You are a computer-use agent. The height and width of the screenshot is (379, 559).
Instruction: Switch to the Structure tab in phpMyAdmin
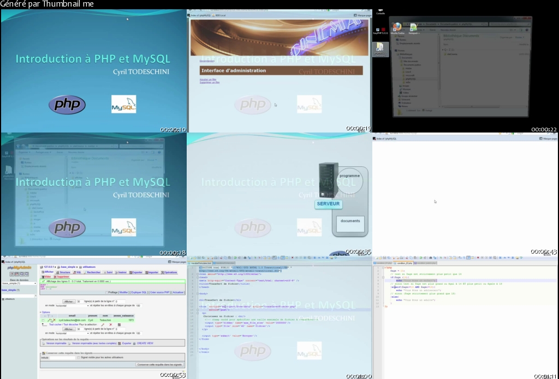(x=63, y=272)
